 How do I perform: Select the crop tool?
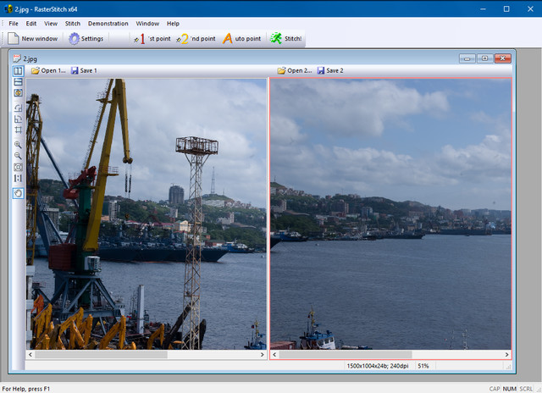(x=18, y=130)
